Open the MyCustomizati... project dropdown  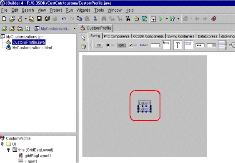(75, 28)
